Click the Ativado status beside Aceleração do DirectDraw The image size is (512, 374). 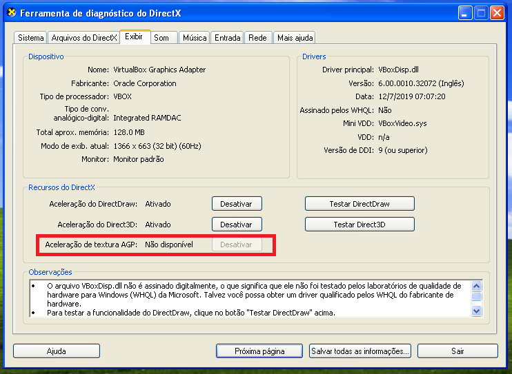158,204
